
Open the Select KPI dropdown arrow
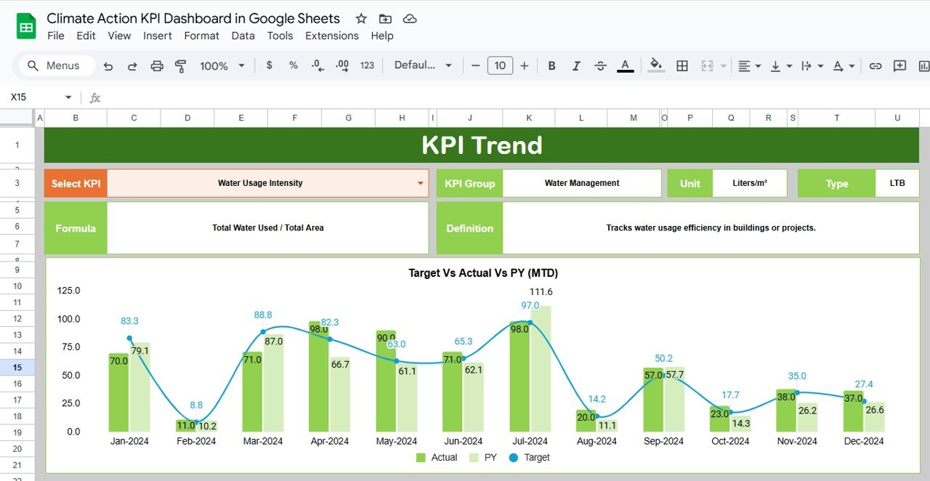click(x=420, y=183)
